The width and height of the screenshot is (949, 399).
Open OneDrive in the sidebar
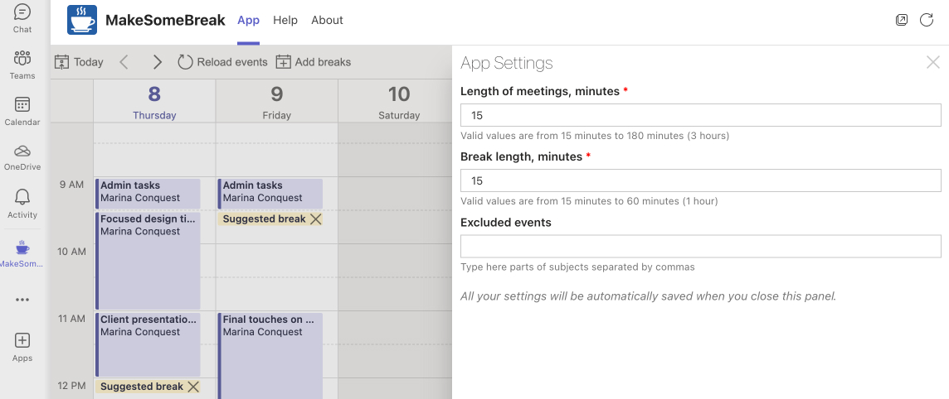(22, 157)
